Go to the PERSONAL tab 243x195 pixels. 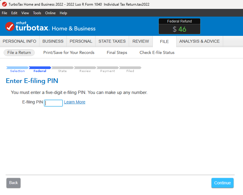click(x=81, y=41)
